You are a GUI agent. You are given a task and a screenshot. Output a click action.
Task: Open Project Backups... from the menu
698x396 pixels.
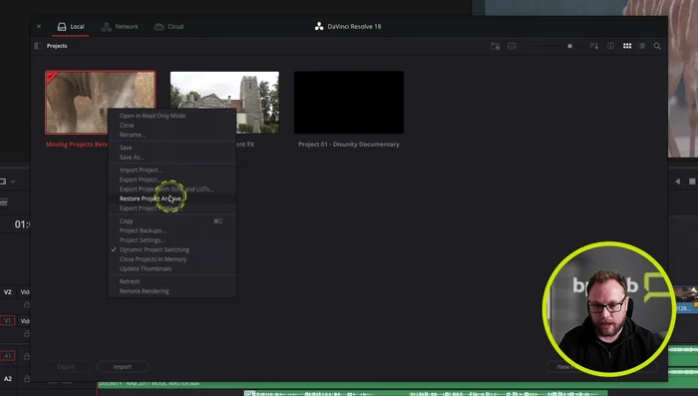(143, 230)
